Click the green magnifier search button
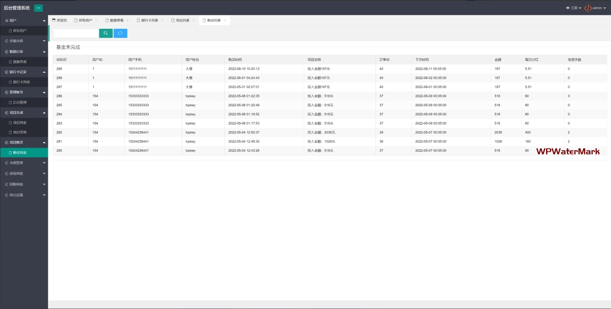Image resolution: width=611 pixels, height=309 pixels. [106, 33]
